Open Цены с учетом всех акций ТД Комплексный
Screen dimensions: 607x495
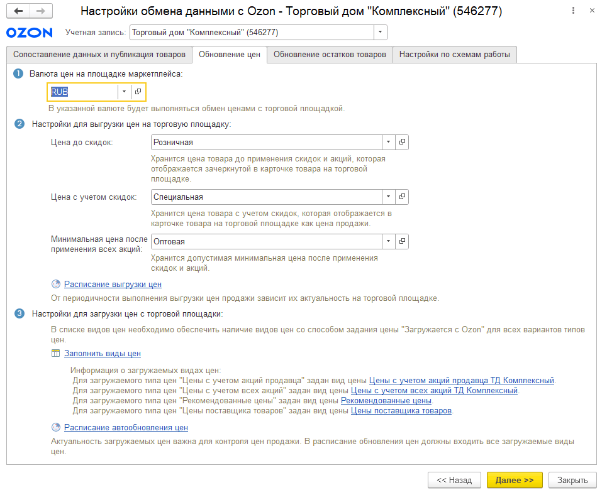(x=434, y=391)
